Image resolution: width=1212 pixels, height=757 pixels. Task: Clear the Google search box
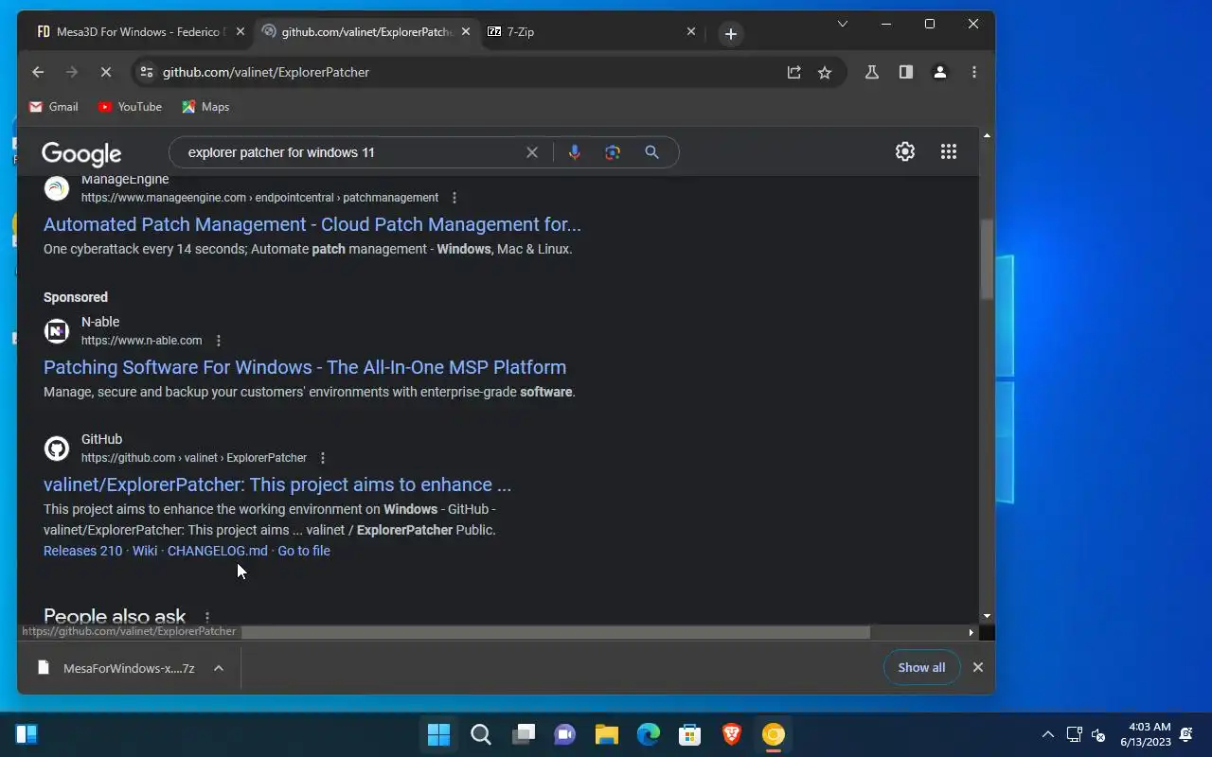(x=532, y=152)
